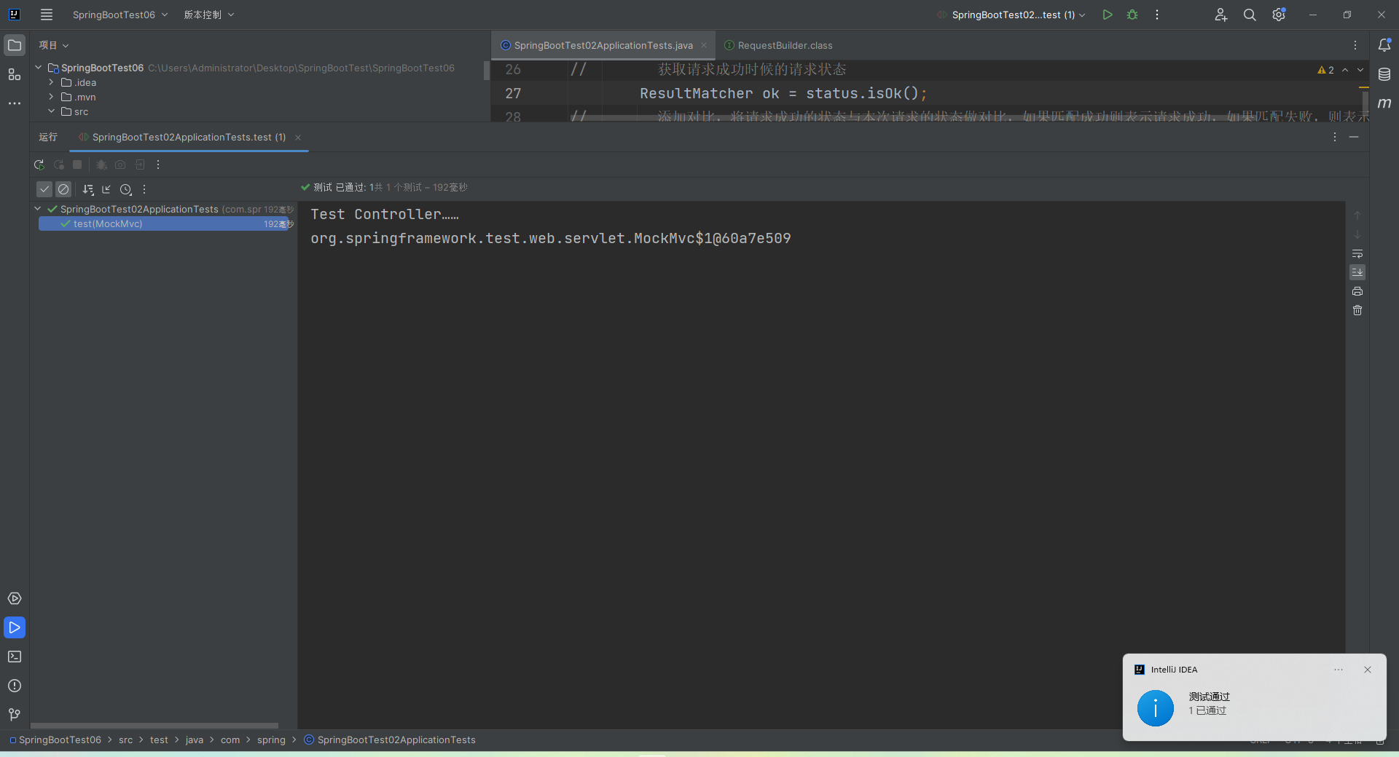Open the Notifications bell

pos(1384,45)
